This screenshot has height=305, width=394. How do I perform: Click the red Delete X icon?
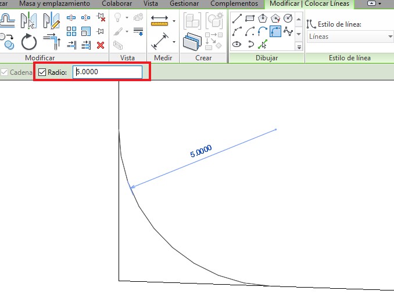point(101,44)
